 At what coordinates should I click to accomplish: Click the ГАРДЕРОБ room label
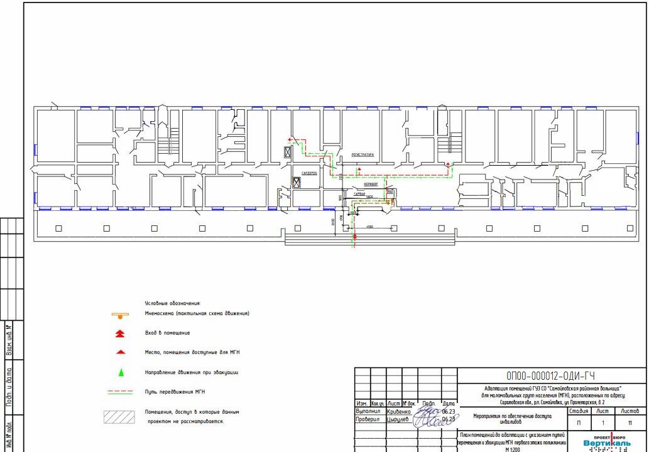point(308,172)
